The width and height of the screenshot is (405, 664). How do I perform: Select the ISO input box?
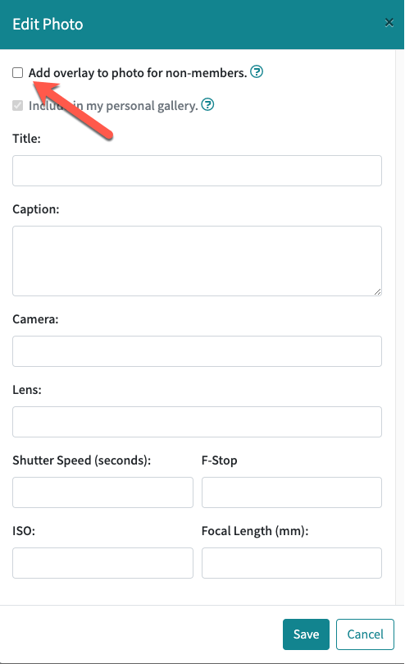coord(102,563)
